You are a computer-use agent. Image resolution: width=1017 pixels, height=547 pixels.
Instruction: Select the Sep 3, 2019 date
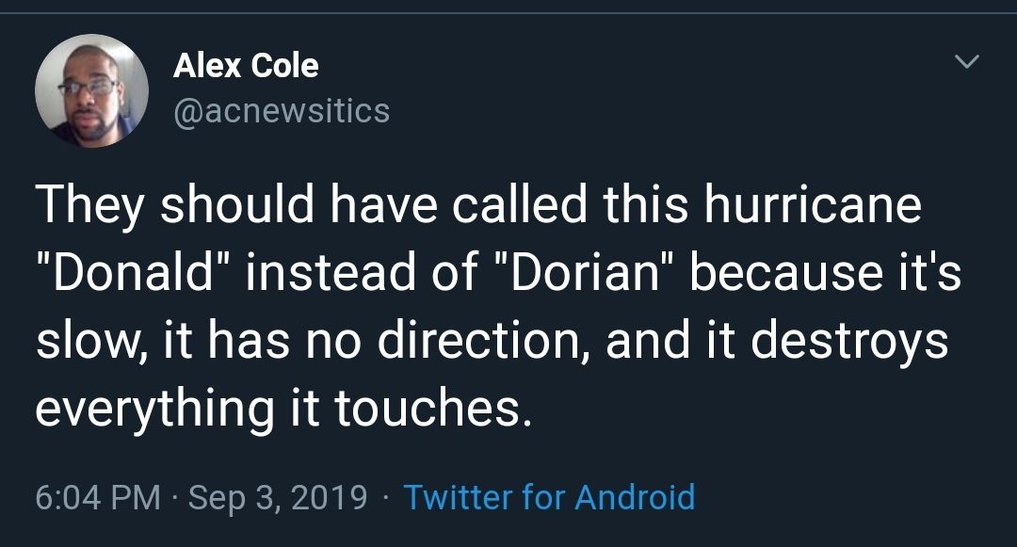pyautogui.click(x=278, y=496)
